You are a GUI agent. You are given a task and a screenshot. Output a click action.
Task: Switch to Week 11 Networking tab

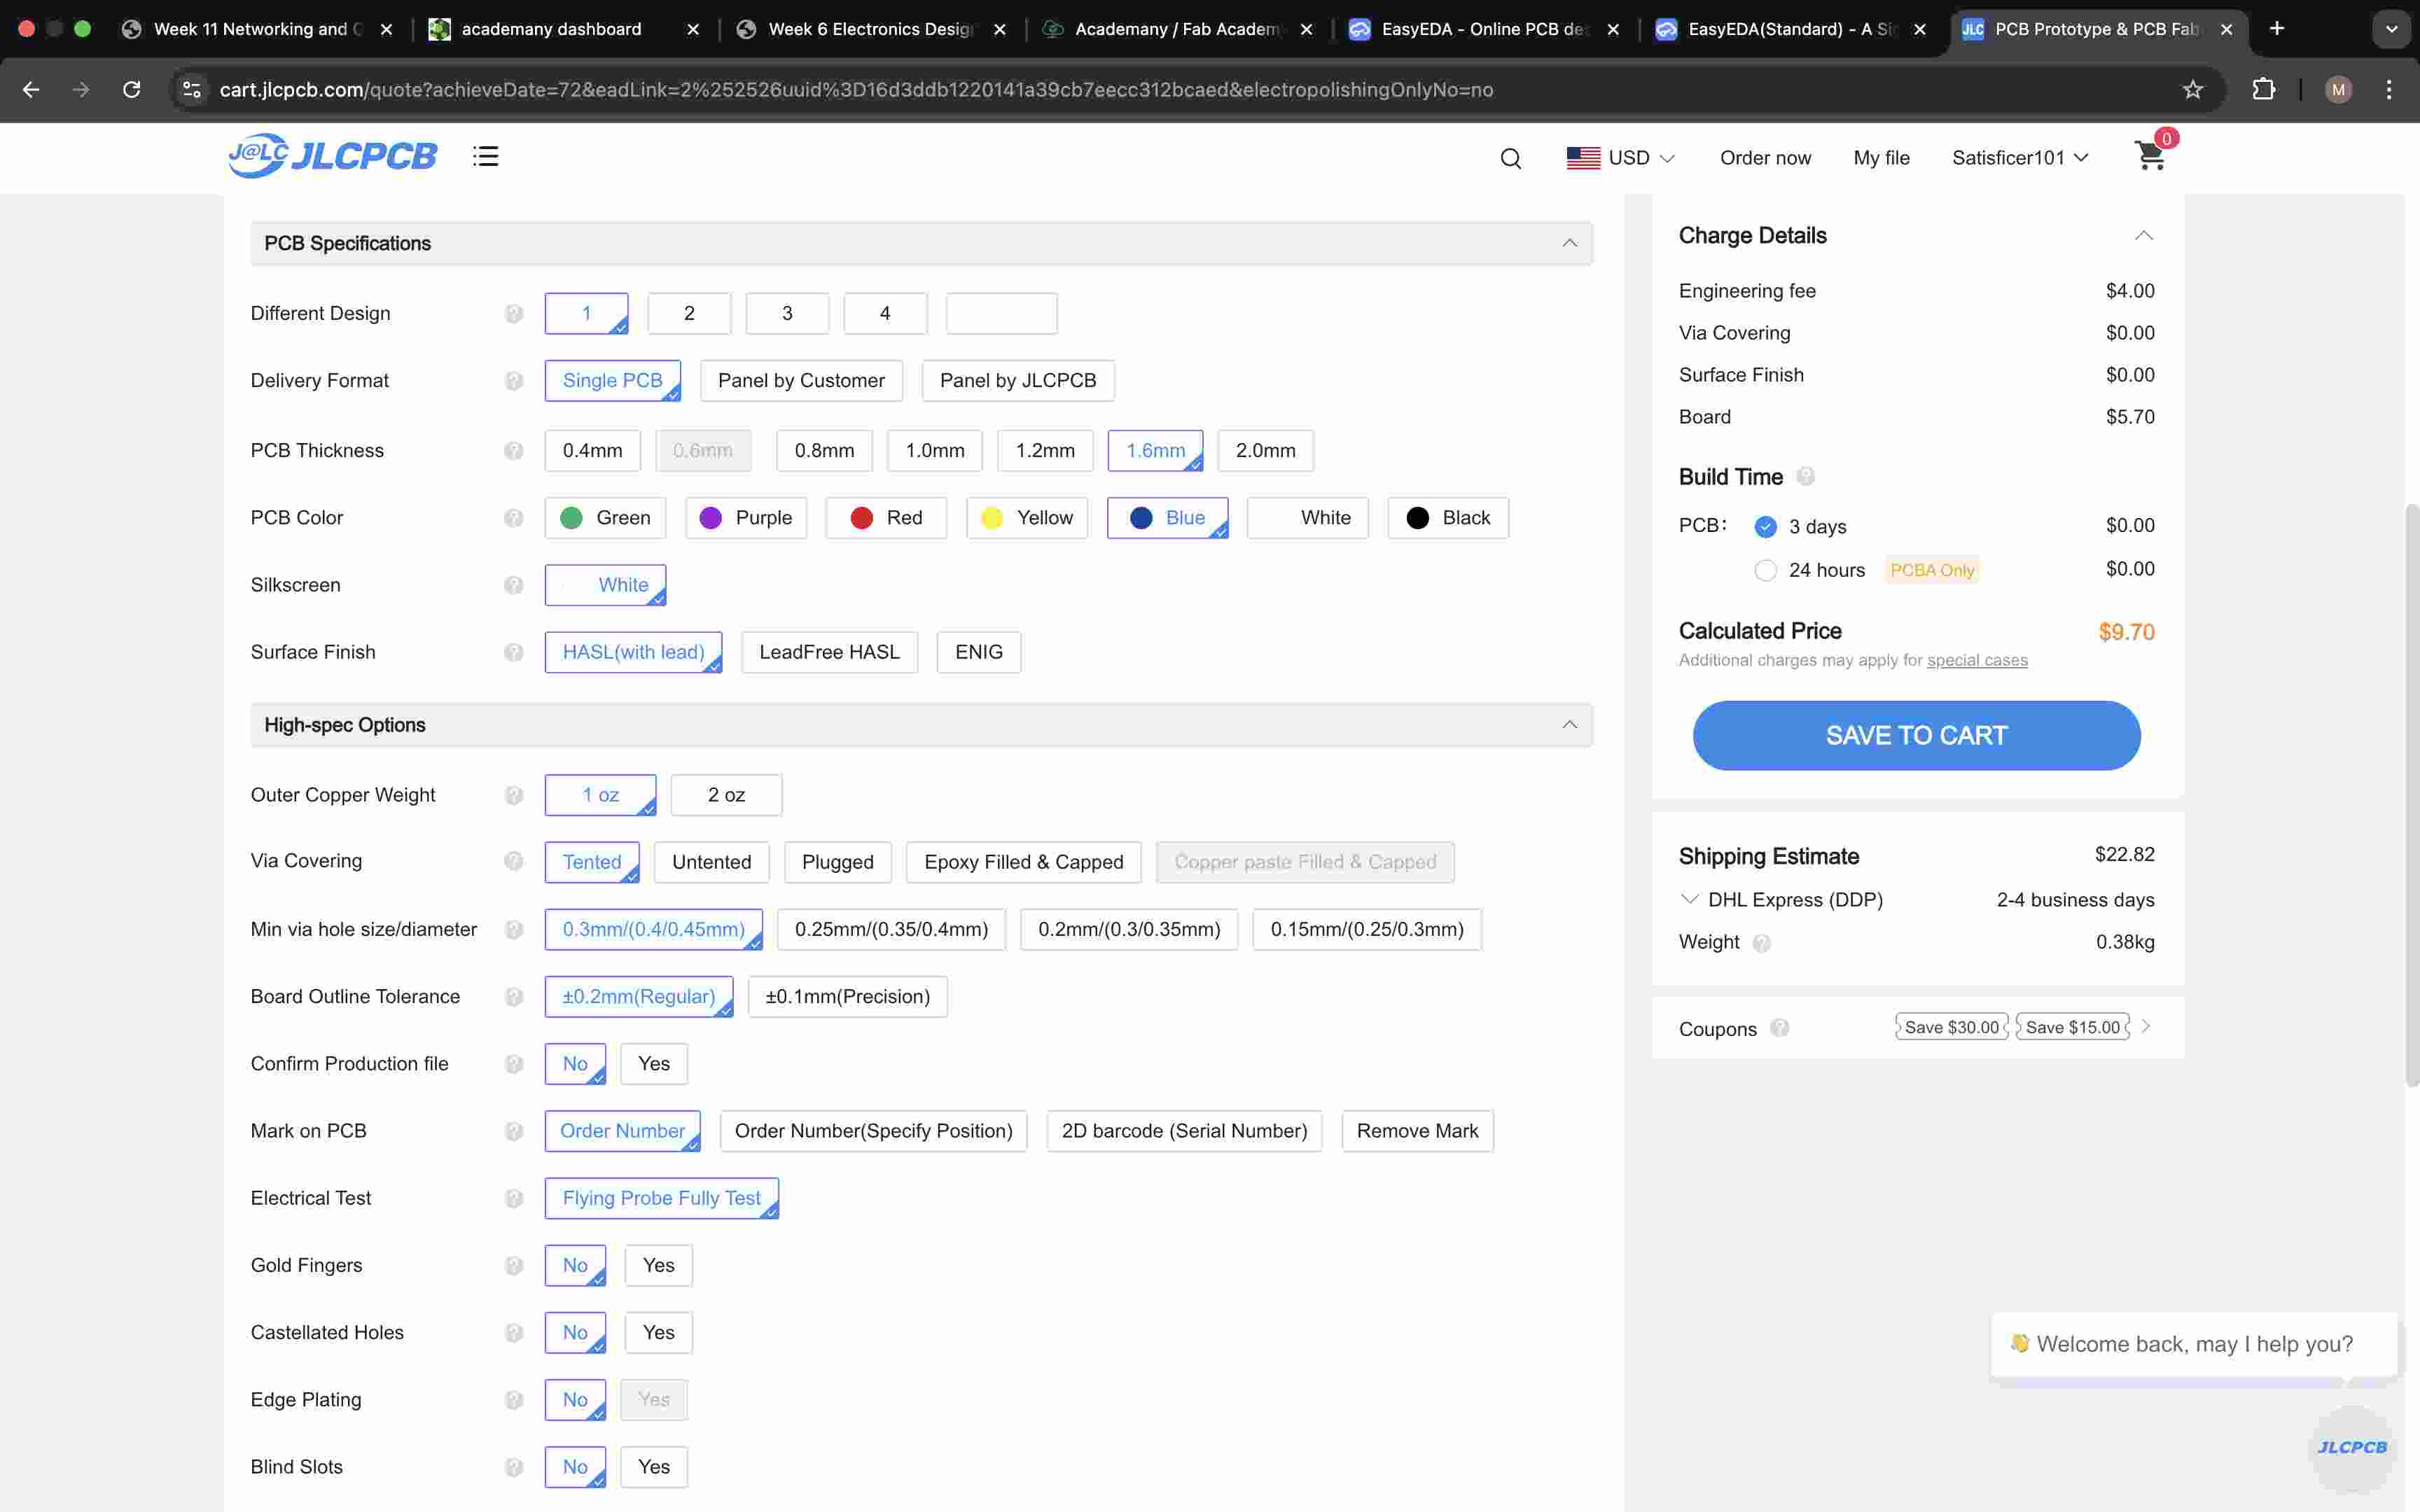click(257, 29)
